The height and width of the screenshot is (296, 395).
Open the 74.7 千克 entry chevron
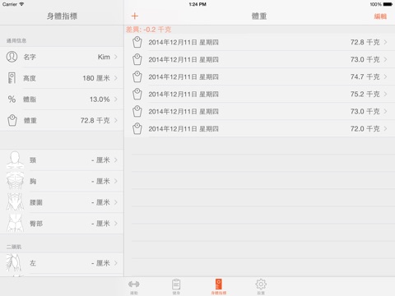click(x=385, y=76)
